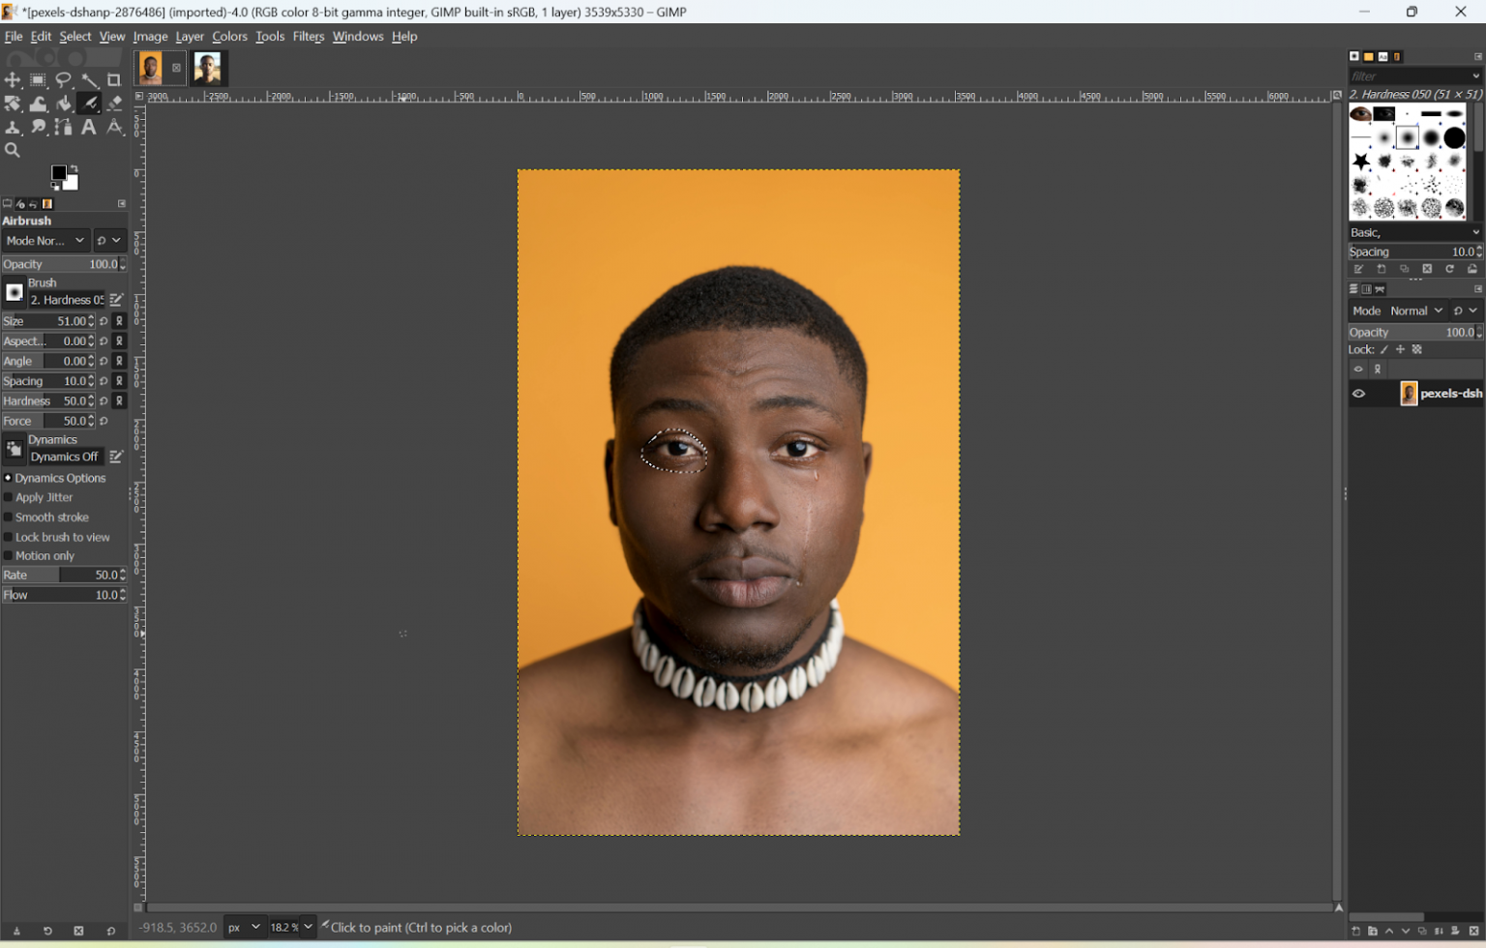Select the Warp Transform tool
Image resolution: width=1486 pixels, height=948 pixels.
coord(39,104)
